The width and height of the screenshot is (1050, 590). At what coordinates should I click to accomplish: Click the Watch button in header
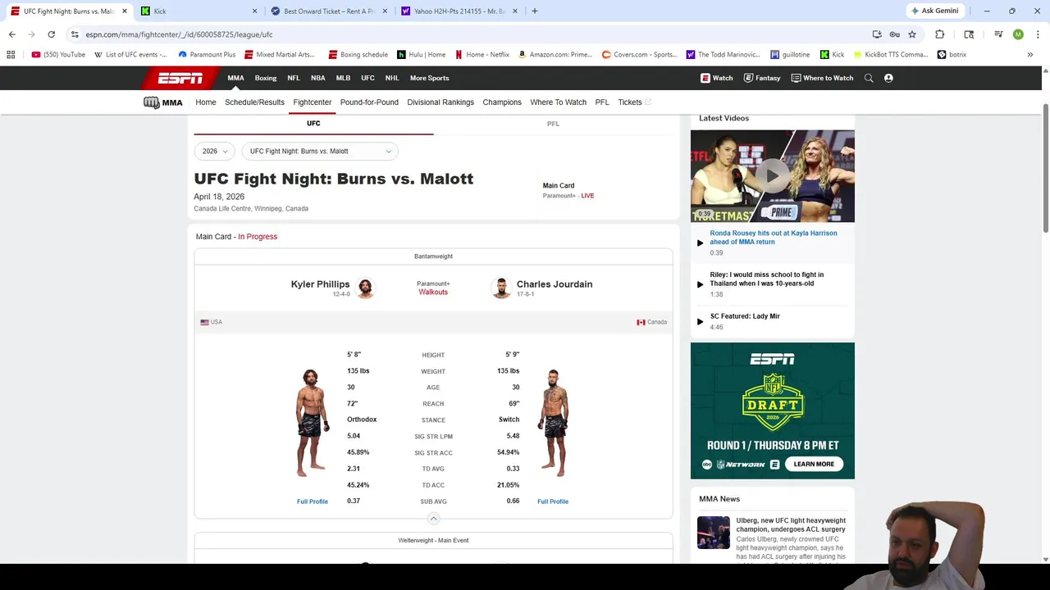coord(716,78)
